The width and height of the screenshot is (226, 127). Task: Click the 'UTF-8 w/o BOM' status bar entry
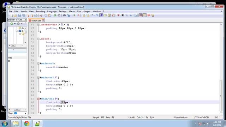[201, 117]
